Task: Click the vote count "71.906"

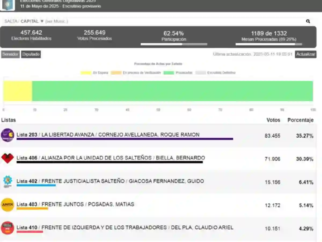Action: click(272, 159)
